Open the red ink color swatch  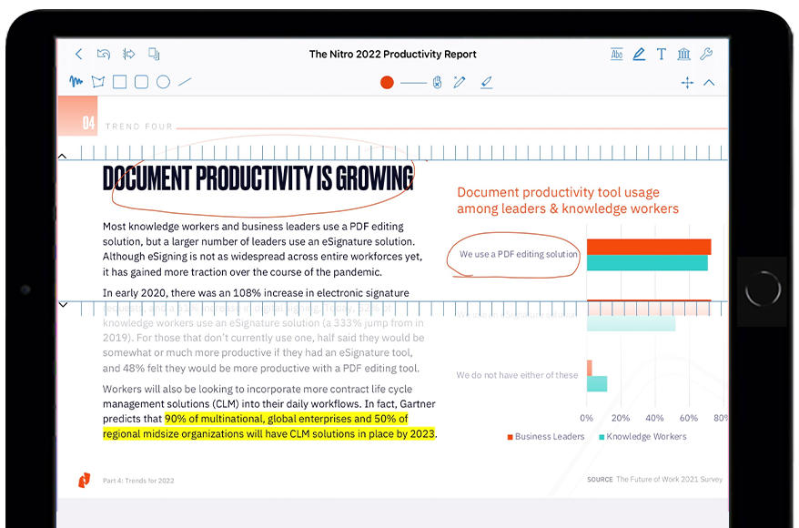pyautogui.click(x=387, y=83)
